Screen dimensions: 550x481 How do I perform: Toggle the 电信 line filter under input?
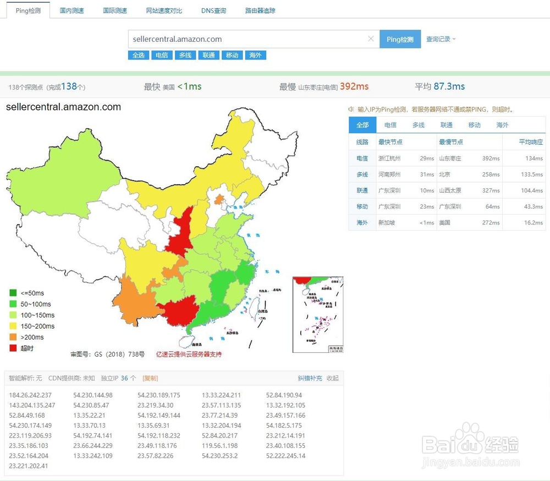(x=162, y=55)
